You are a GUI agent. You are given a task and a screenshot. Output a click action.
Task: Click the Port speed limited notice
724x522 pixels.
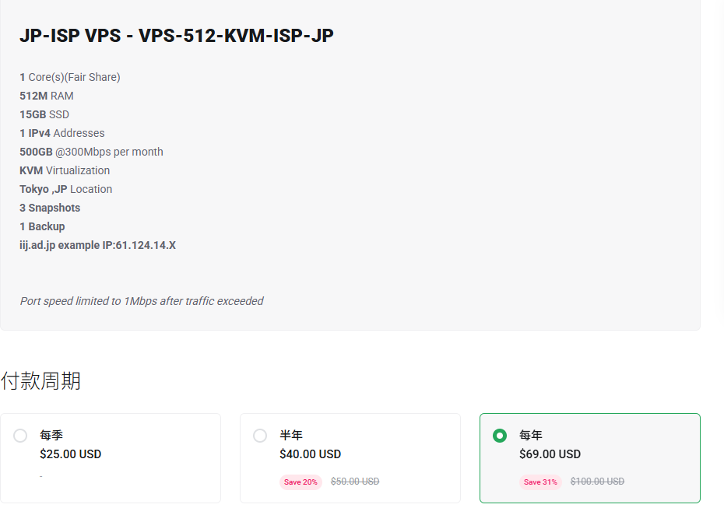141,301
